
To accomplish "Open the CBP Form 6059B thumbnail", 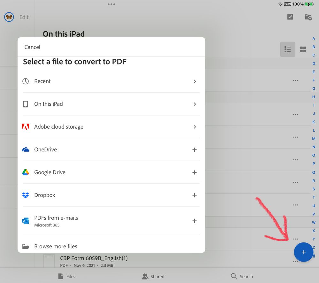I will pos(49,261).
